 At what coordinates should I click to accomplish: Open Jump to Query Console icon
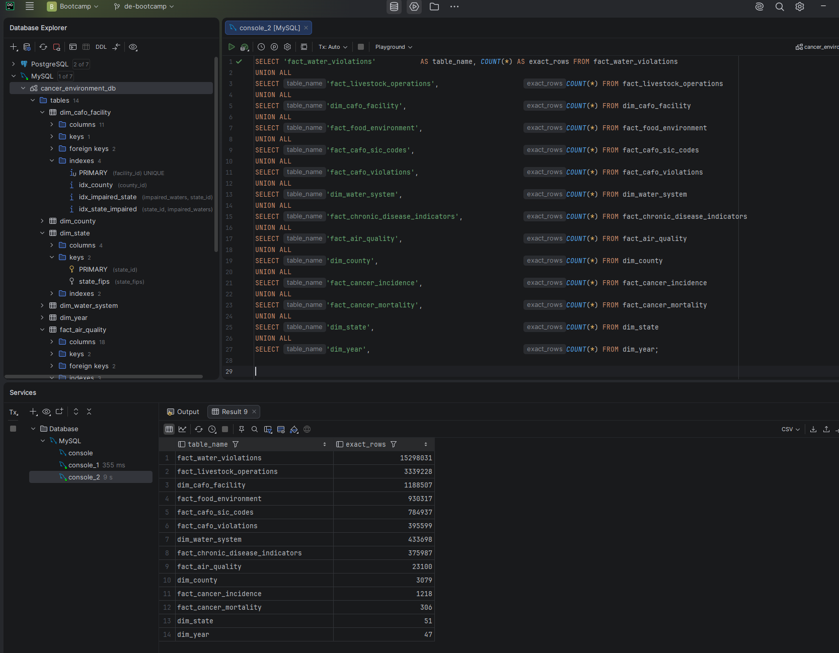[x=73, y=47]
